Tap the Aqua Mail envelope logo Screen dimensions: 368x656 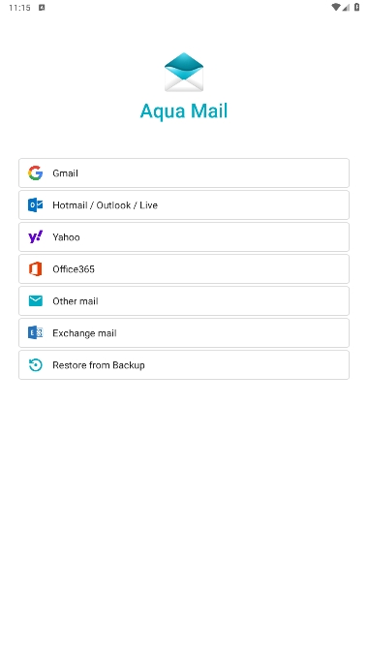(x=184, y=72)
